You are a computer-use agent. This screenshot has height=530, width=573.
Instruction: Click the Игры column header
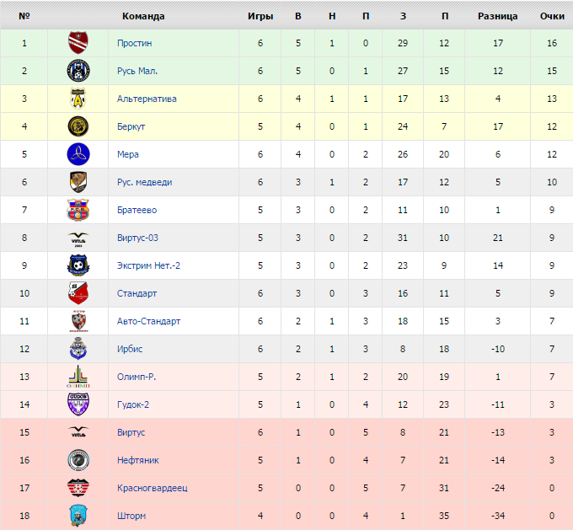pyautogui.click(x=260, y=16)
